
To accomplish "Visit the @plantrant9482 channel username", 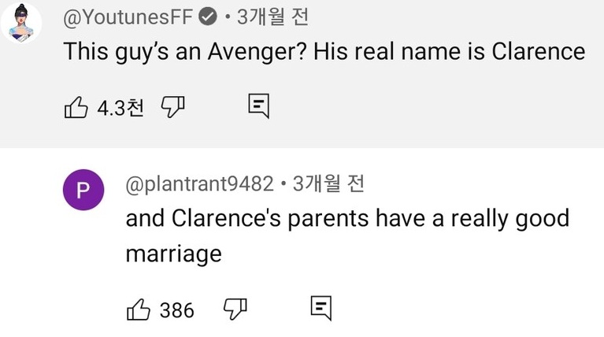I will pyautogui.click(x=199, y=184).
